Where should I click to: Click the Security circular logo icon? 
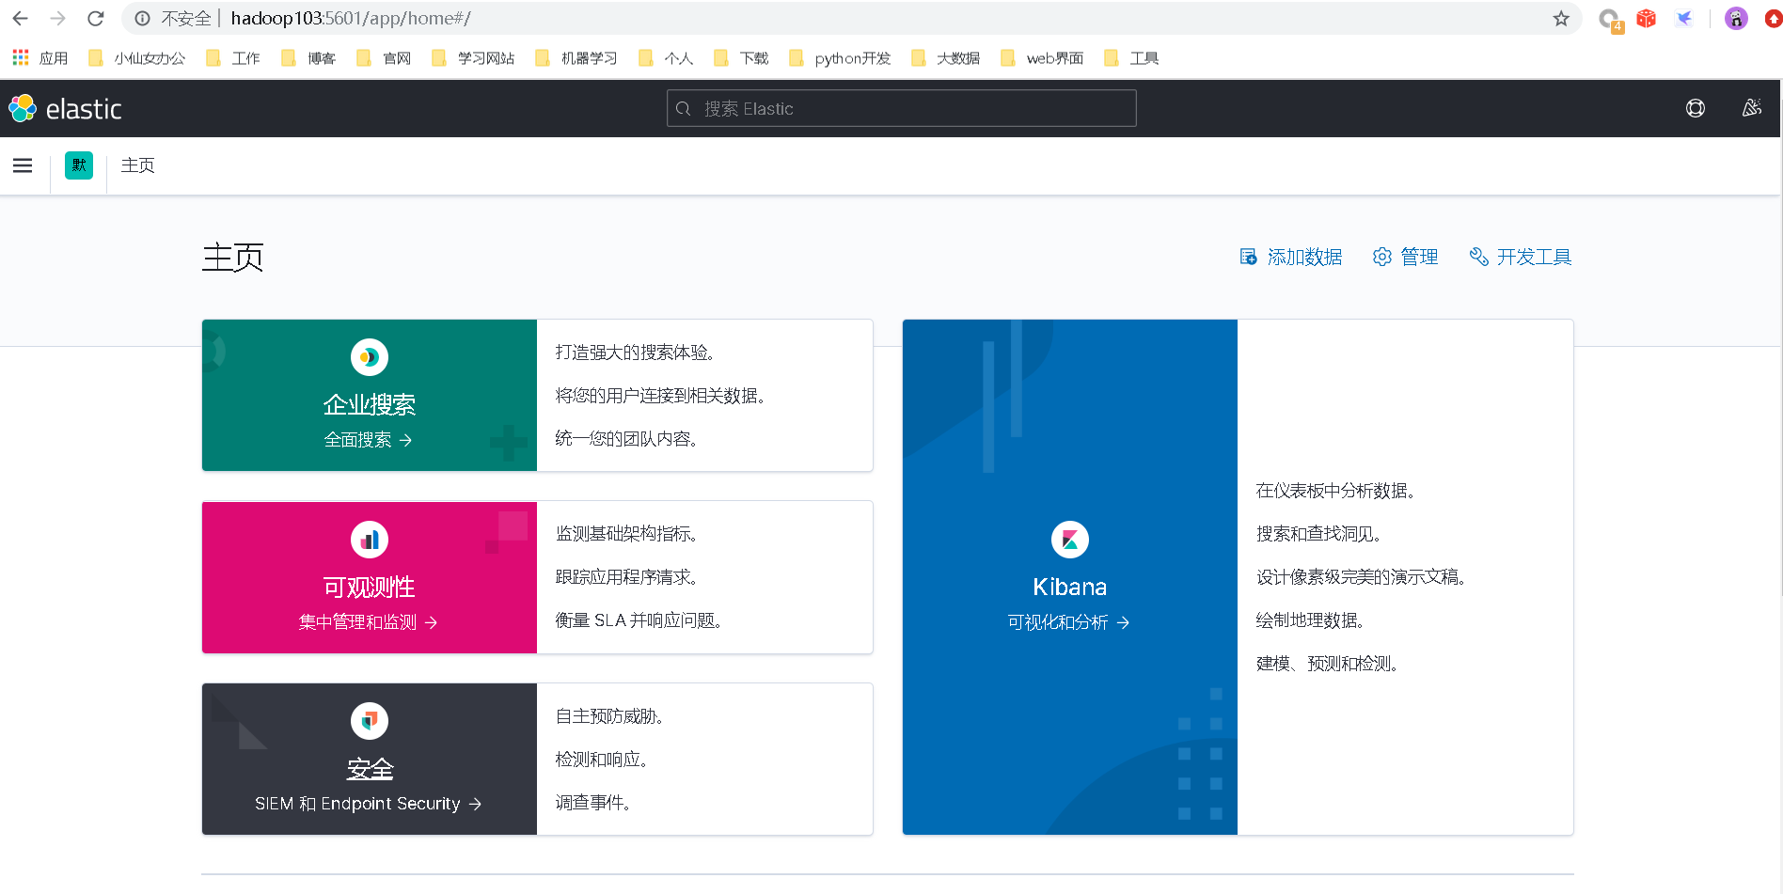(370, 721)
